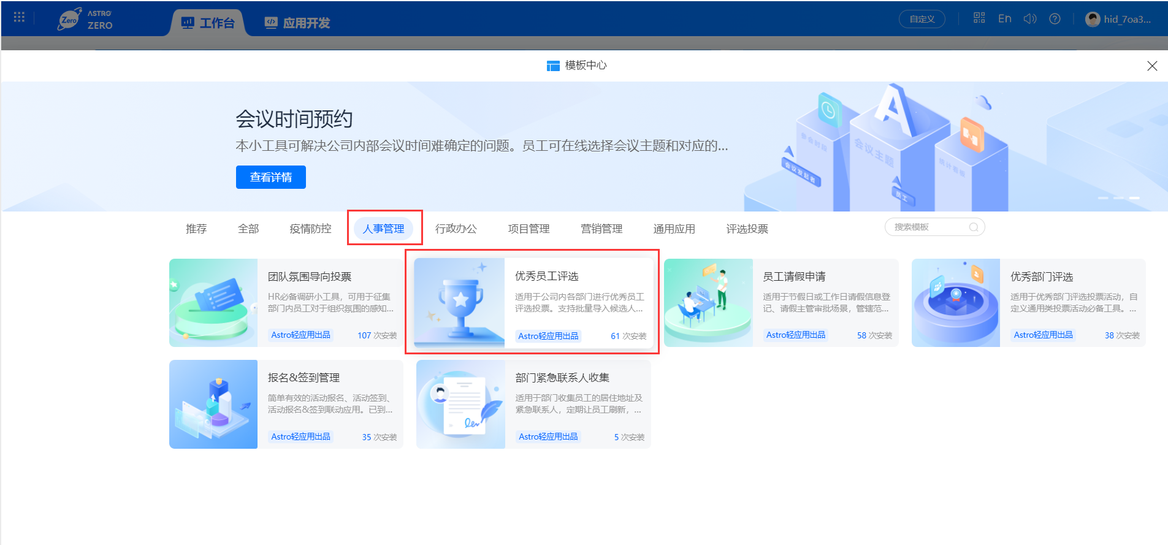Open the 优秀员工评选 trophy thumbnail
Screen dimensions: 1168x545
(459, 303)
